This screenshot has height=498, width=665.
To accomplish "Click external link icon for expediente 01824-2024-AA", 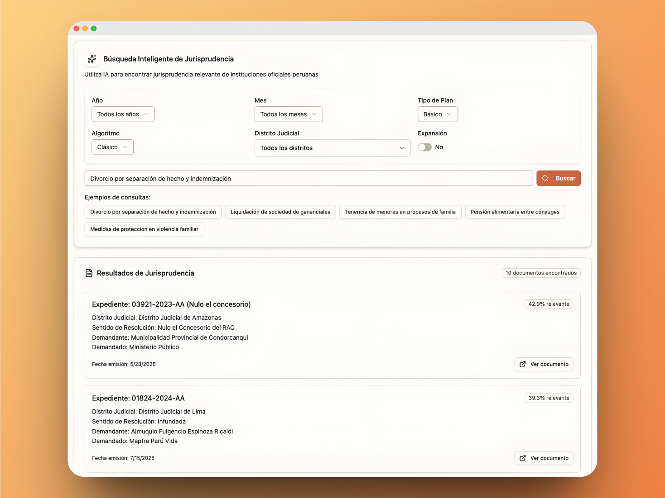I will 523,458.
